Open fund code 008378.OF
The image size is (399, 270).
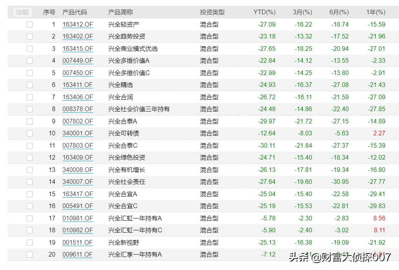pyautogui.click(x=77, y=109)
